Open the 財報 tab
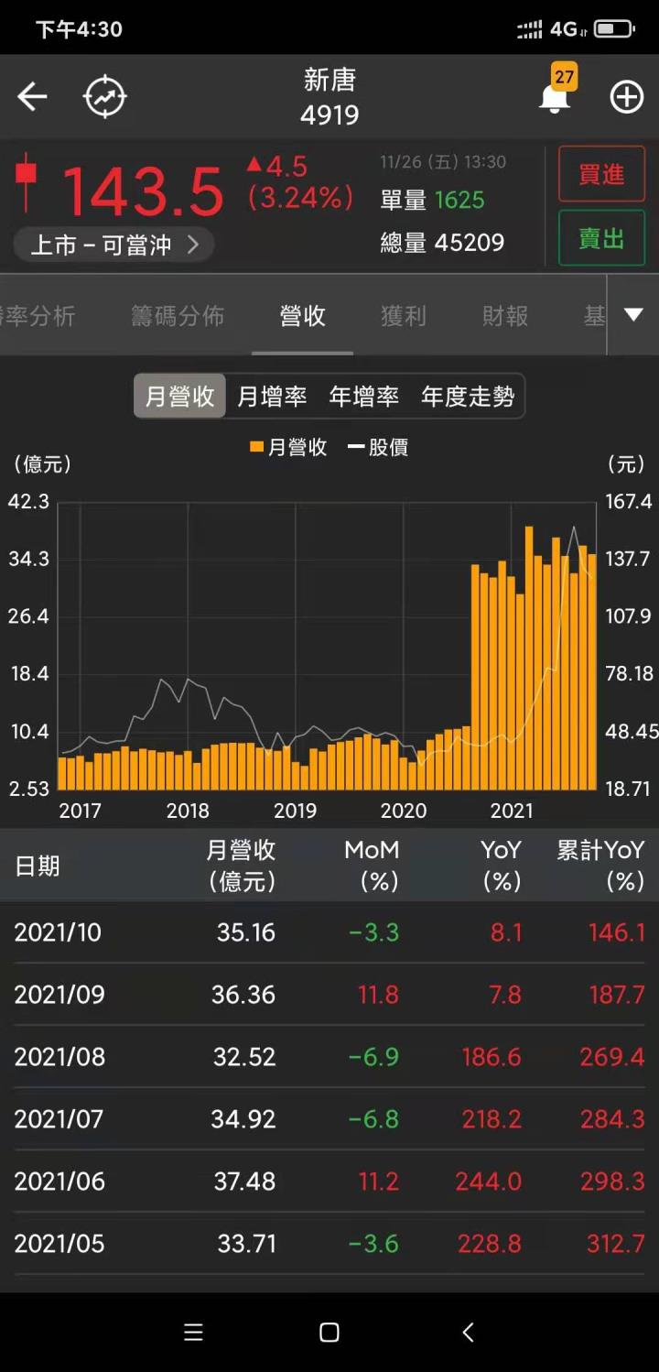Image resolution: width=659 pixels, height=1372 pixels. click(x=505, y=316)
